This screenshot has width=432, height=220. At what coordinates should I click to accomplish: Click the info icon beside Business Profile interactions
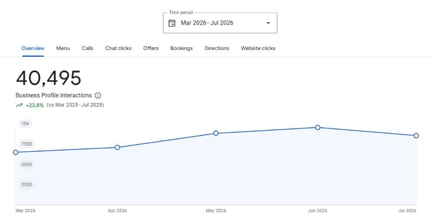click(98, 96)
